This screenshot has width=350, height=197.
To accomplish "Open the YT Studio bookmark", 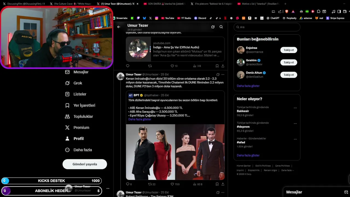I will [x=184, y=18].
